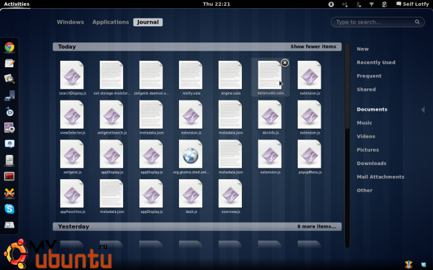
Task: Select the Pictures category
Action: (x=368, y=150)
